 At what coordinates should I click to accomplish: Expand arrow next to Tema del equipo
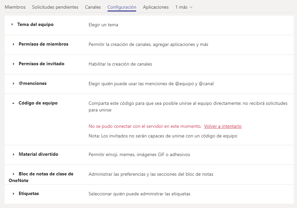point(12,24)
